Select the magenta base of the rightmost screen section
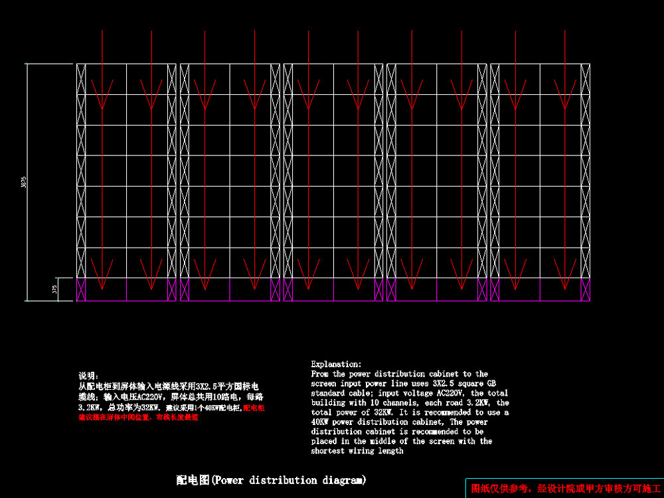The image size is (664, 498). [x=540, y=290]
